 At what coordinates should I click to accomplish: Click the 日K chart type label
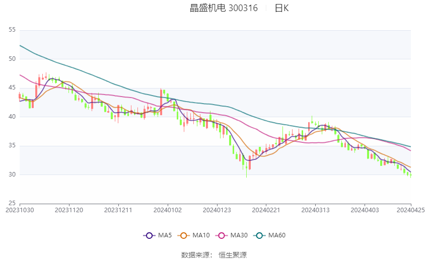[x=281, y=8]
